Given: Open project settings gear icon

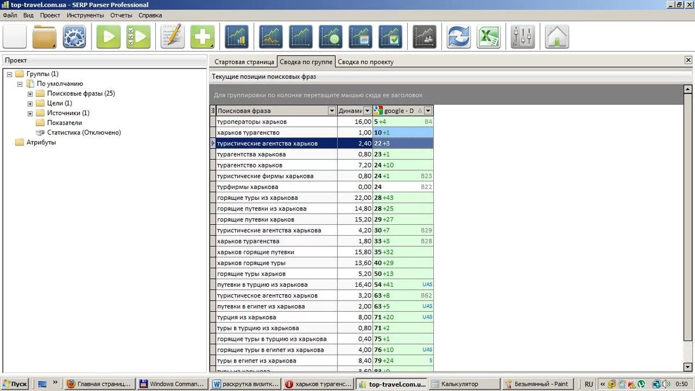Looking at the screenshot, I should tap(75, 37).
